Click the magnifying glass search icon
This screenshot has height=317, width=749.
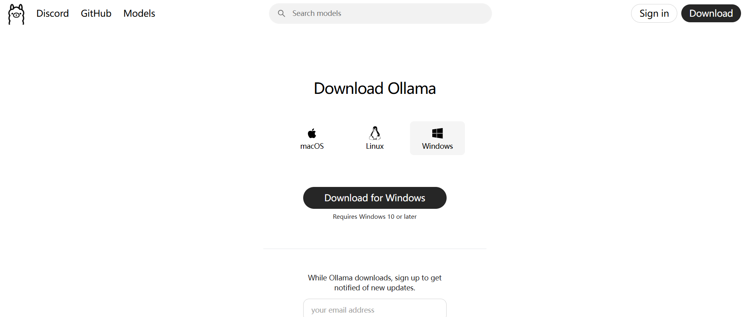click(281, 14)
